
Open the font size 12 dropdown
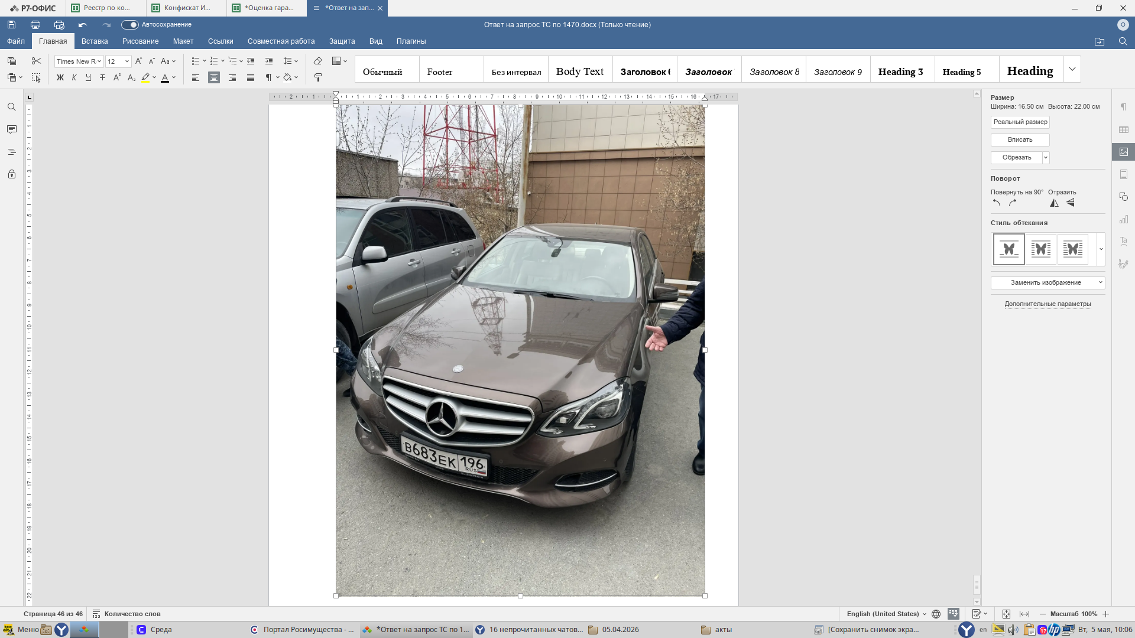127,61
